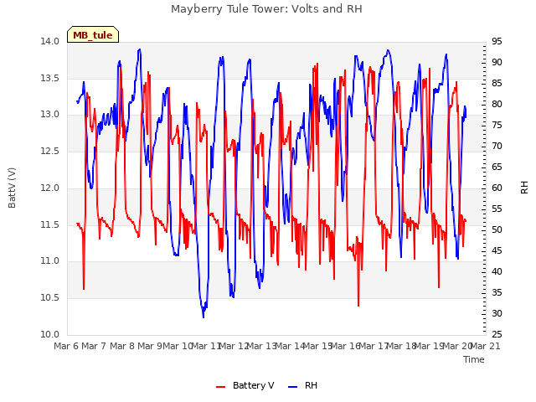The image size is (536, 402).
Task: Click the 10.5 left axis tick label
Action: point(50,298)
